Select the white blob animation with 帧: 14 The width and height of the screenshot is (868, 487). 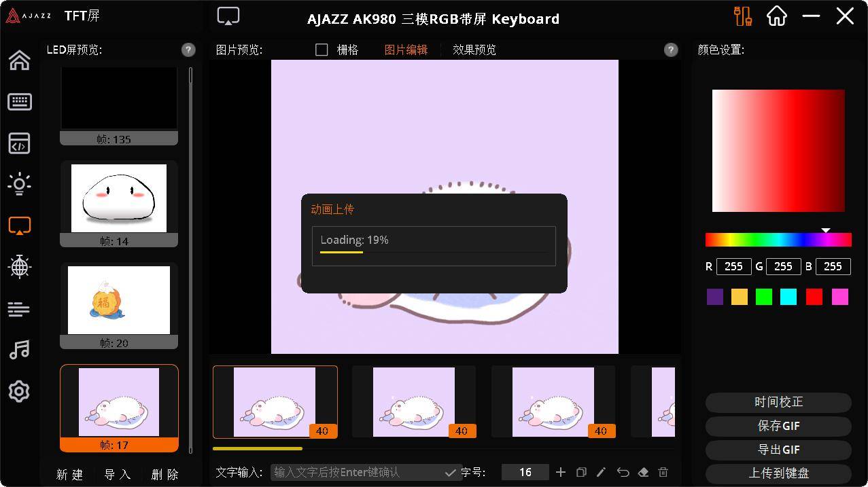pos(119,204)
